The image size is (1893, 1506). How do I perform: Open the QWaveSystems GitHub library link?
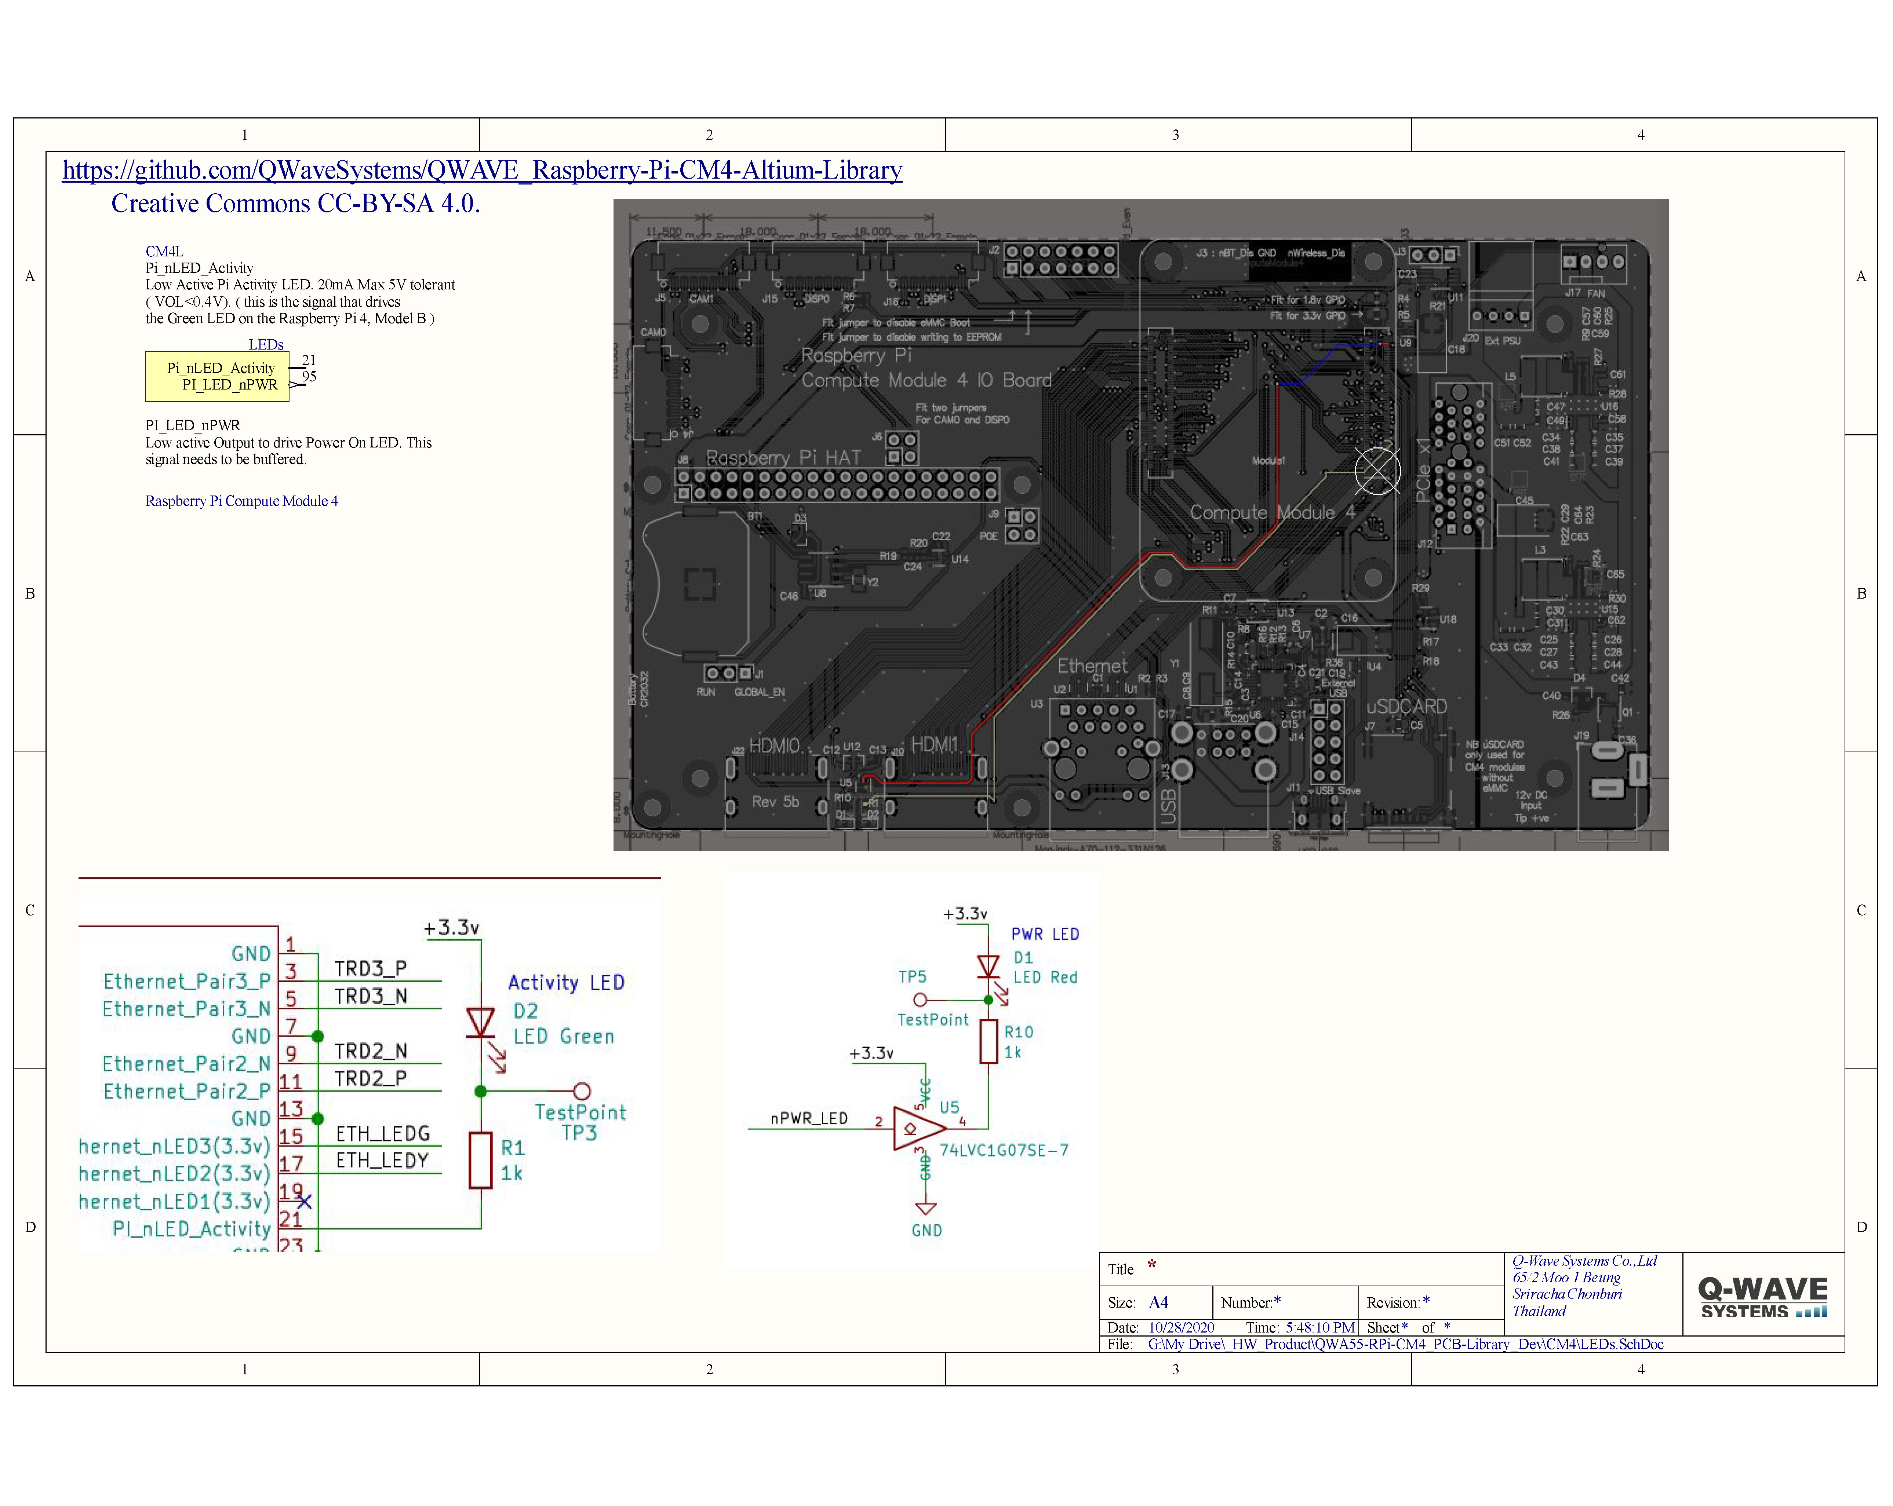pyautogui.click(x=482, y=169)
